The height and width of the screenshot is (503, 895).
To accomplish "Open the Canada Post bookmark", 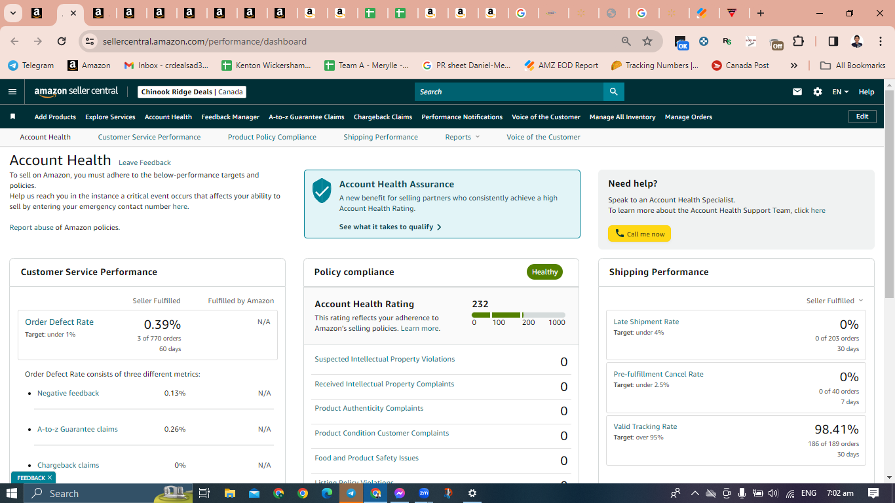I will point(740,65).
